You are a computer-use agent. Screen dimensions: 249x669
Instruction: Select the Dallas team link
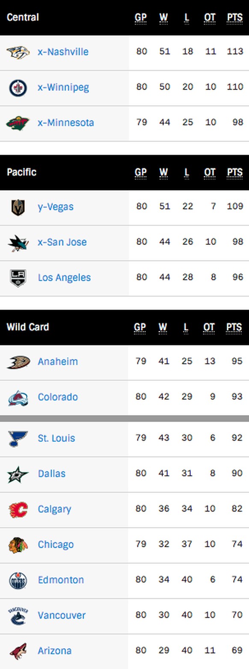point(52,474)
